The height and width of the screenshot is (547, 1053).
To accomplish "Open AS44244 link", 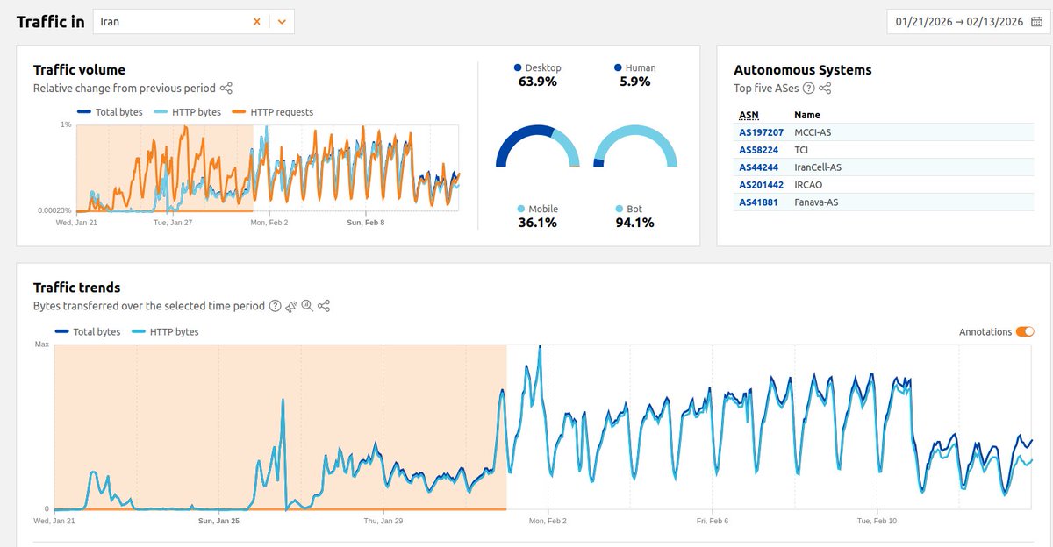I will [x=758, y=167].
